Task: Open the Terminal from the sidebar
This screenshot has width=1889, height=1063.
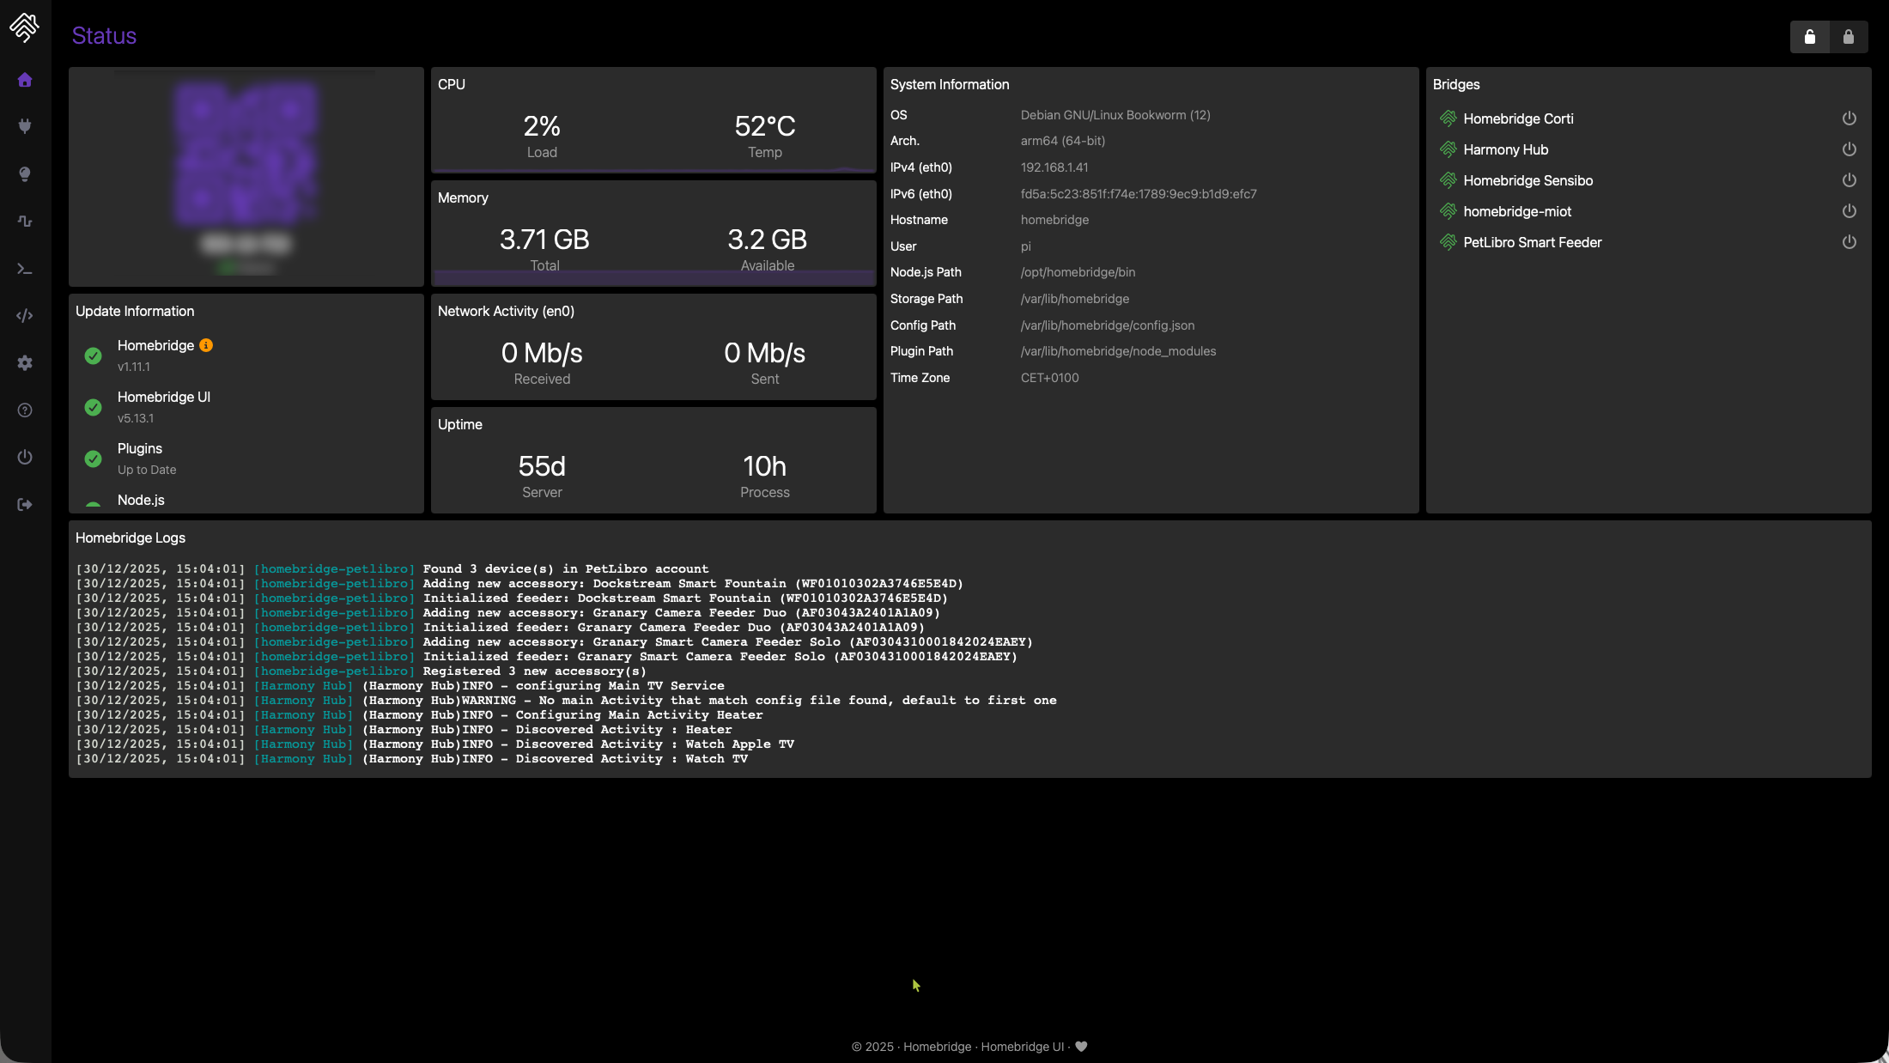Action: 25,269
